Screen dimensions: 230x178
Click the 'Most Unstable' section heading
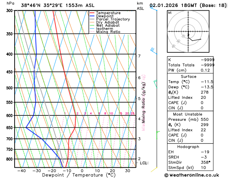point(188,114)
